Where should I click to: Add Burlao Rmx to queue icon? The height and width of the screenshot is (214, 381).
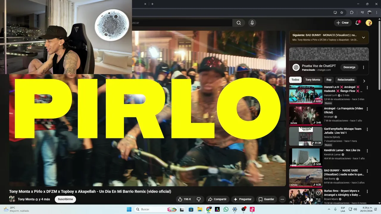pyautogui.click(x=318, y=200)
